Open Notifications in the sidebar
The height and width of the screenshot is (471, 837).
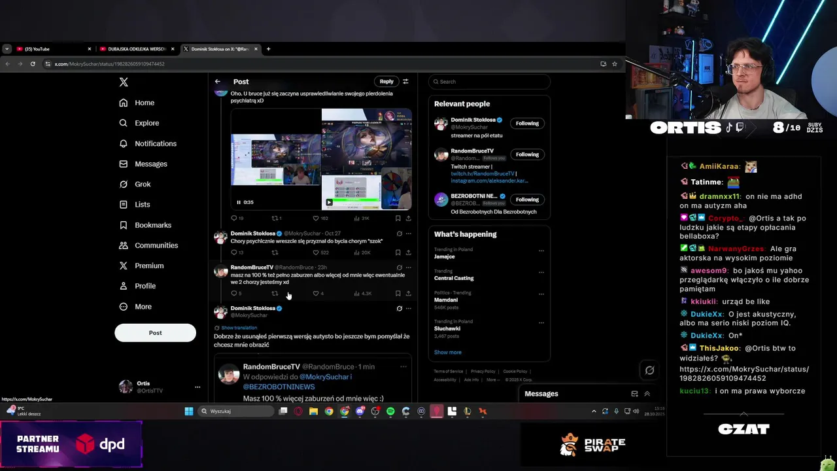(148, 143)
